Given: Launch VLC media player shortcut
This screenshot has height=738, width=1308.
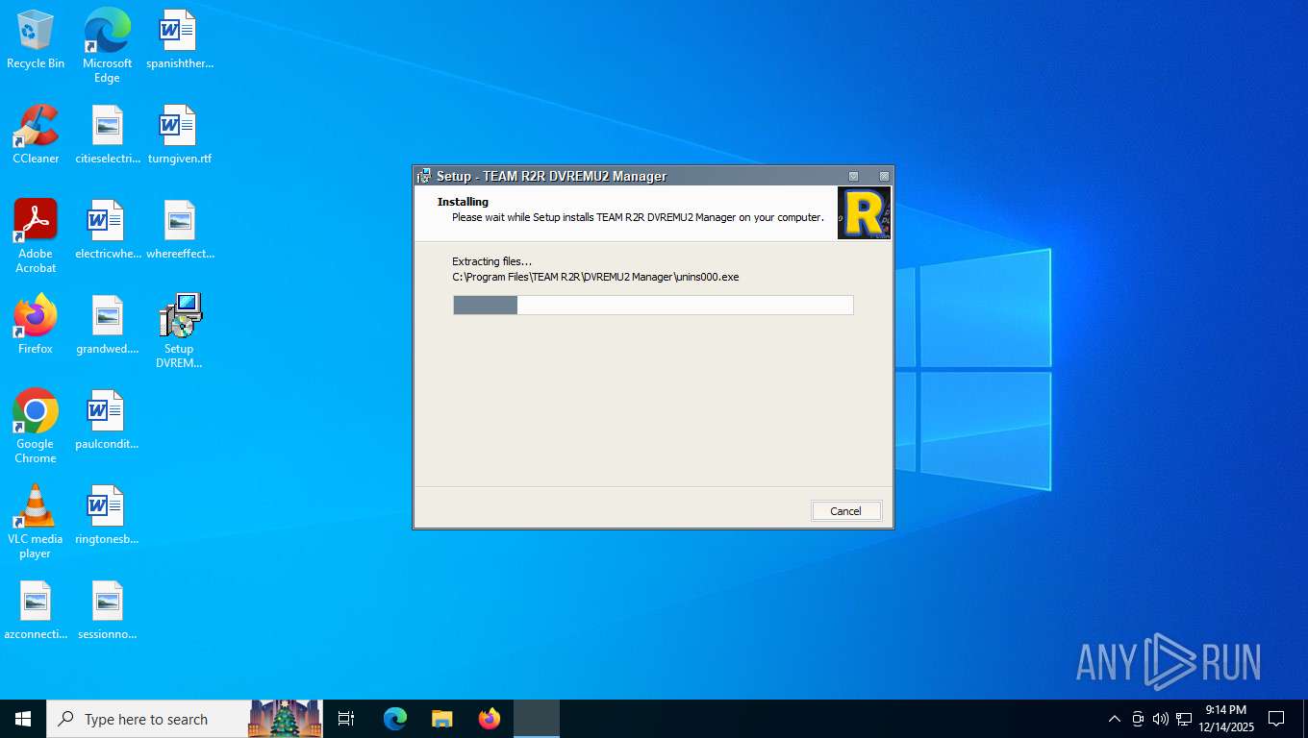Looking at the screenshot, I should coord(36,522).
